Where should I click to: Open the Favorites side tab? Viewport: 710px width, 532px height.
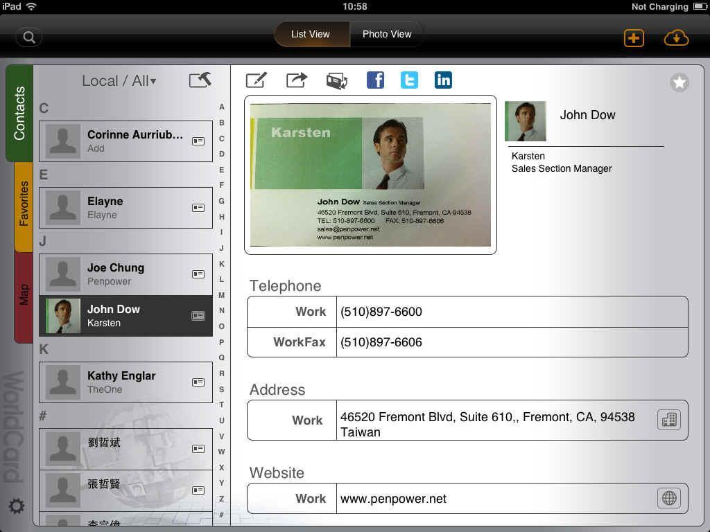24,204
